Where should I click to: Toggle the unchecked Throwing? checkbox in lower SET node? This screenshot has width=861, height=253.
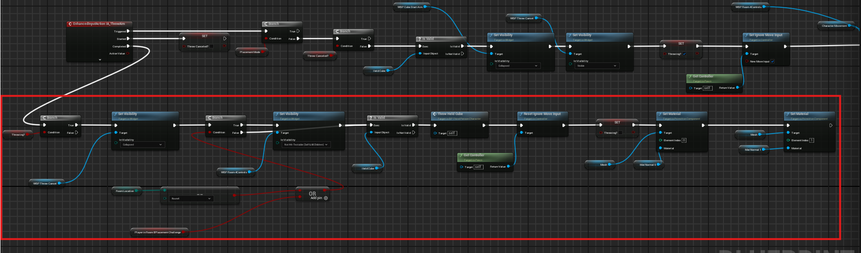click(620, 133)
